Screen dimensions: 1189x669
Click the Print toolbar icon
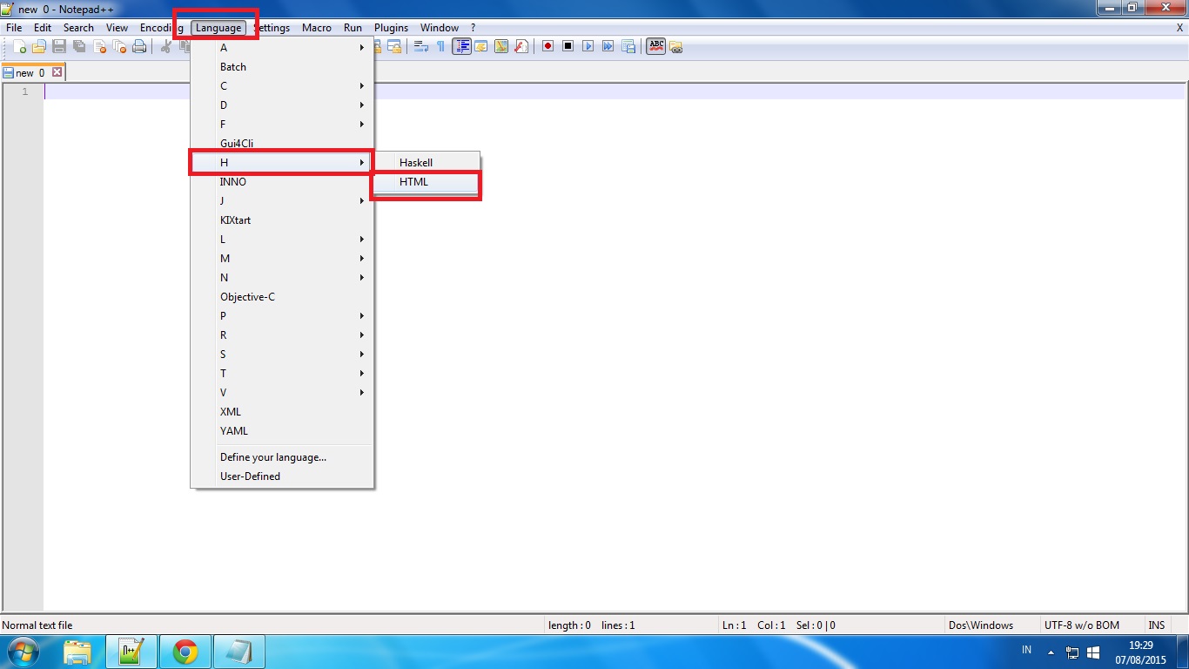139,46
